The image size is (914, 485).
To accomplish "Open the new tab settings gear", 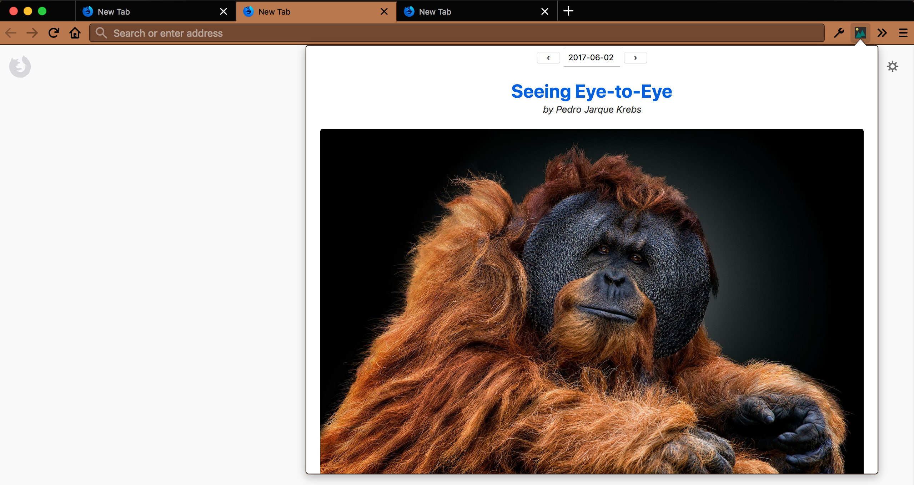I will [892, 66].
